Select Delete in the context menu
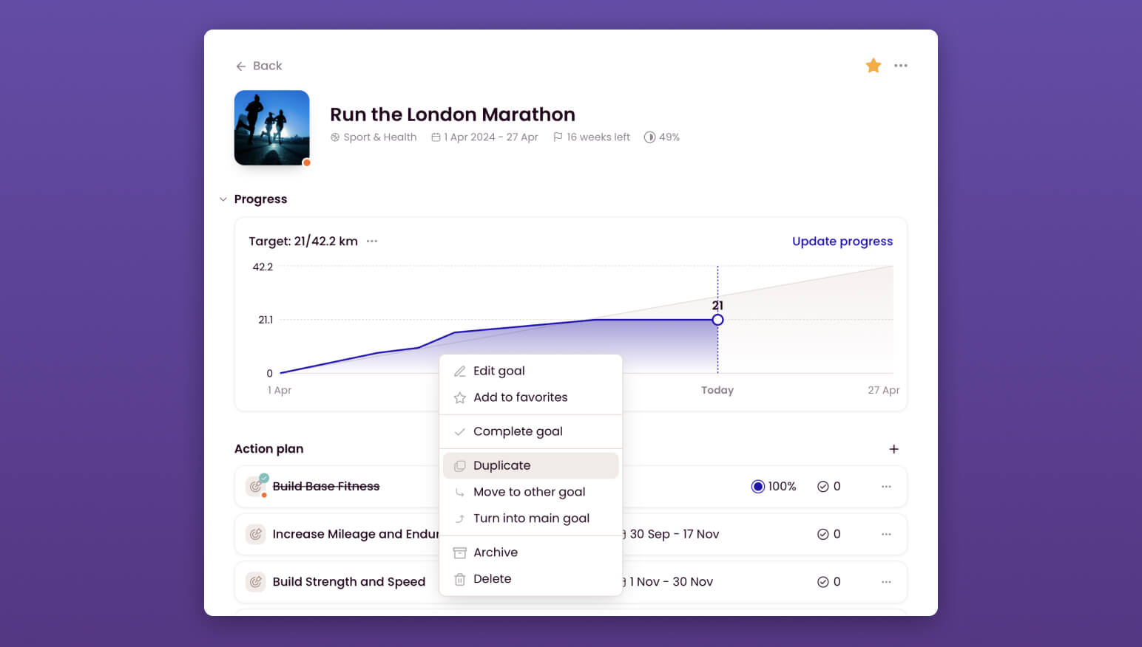This screenshot has width=1142, height=647. [530, 579]
